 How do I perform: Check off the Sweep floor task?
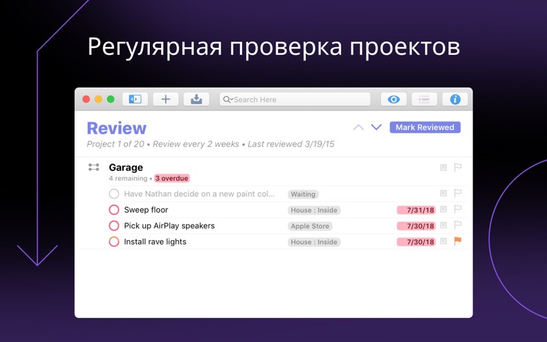tap(114, 210)
